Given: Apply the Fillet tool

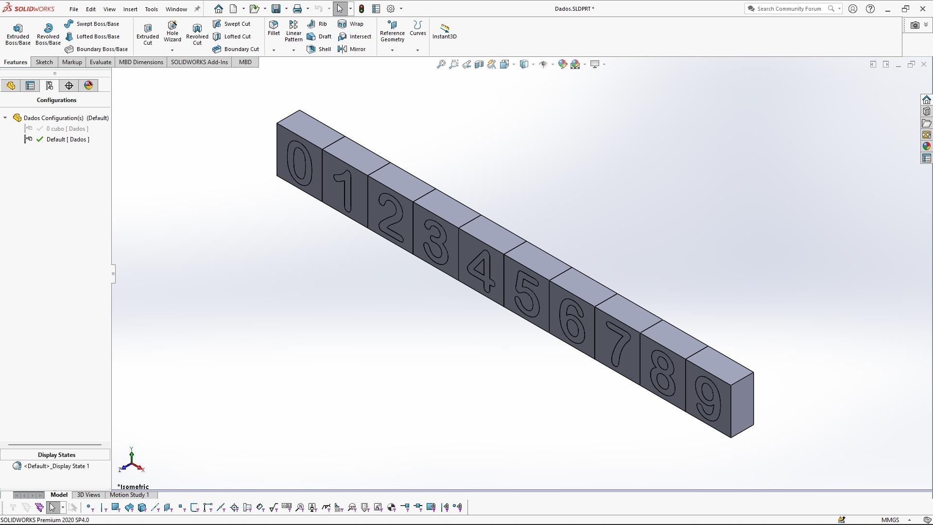Looking at the screenshot, I should (x=274, y=28).
